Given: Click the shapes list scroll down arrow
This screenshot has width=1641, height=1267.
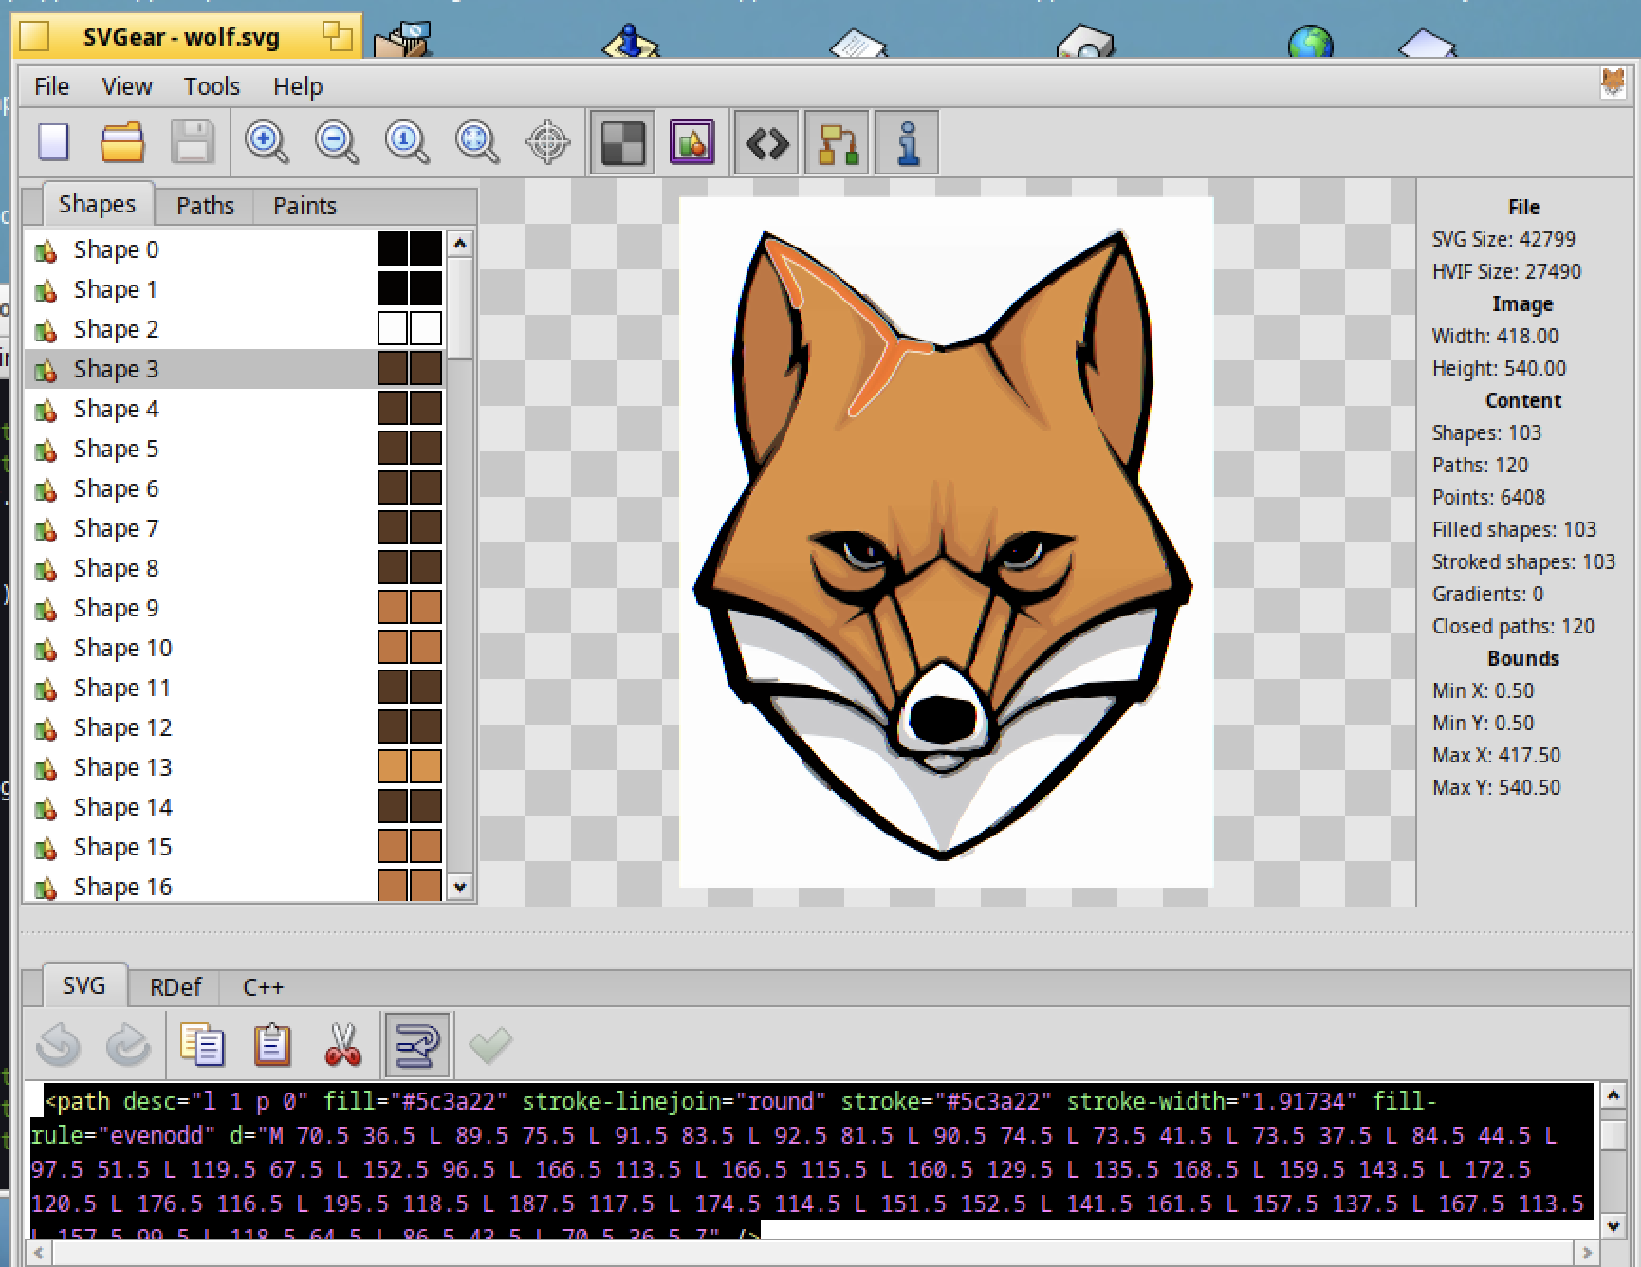Looking at the screenshot, I should tap(460, 888).
